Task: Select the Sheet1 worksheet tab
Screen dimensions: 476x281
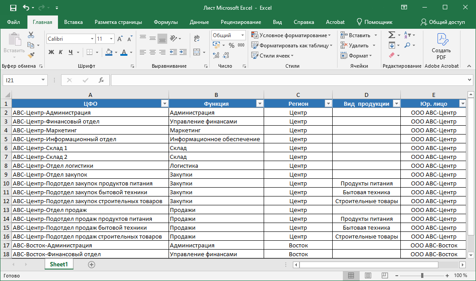Action: coord(59,264)
